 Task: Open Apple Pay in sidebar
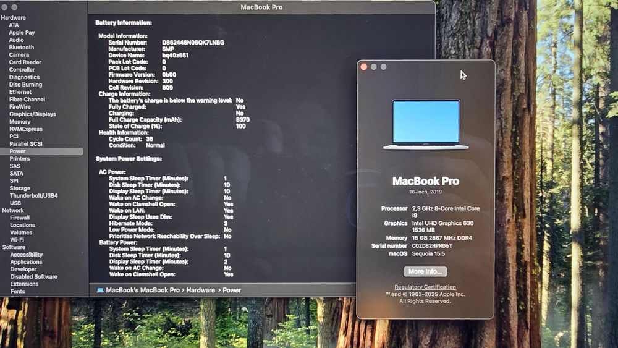click(x=22, y=32)
